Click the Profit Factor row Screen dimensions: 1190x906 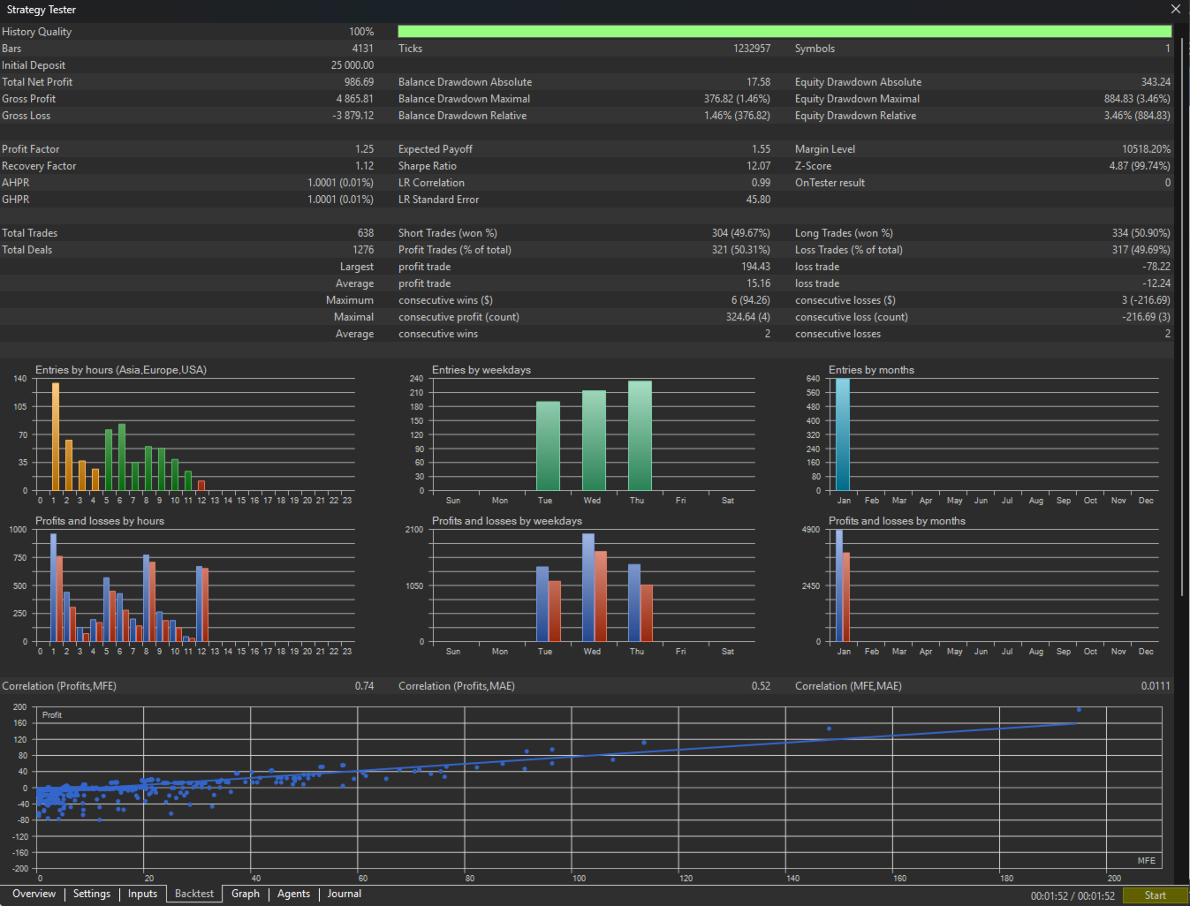point(187,149)
